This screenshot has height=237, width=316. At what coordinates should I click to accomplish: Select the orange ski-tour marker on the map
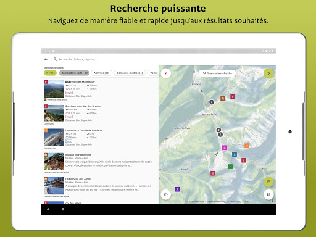pos(247,146)
